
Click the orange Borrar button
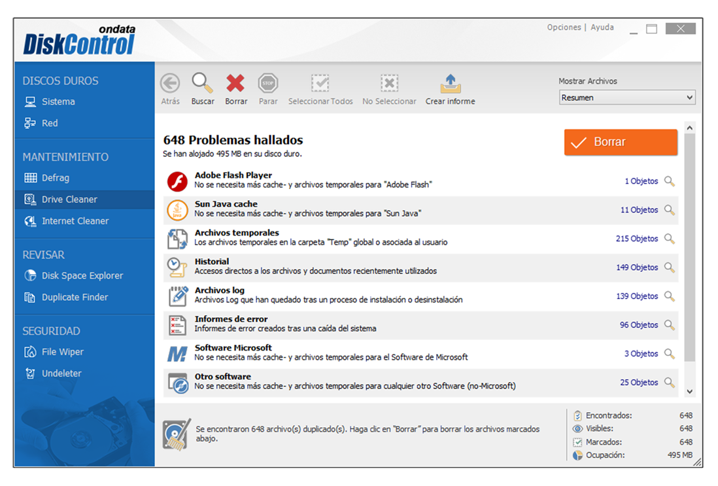tap(621, 142)
